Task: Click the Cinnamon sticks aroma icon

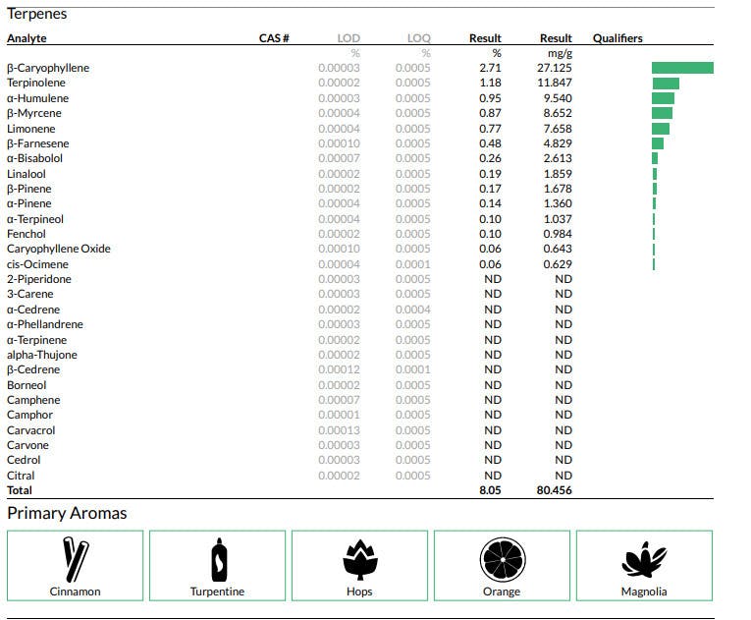Action: pyautogui.click(x=76, y=559)
